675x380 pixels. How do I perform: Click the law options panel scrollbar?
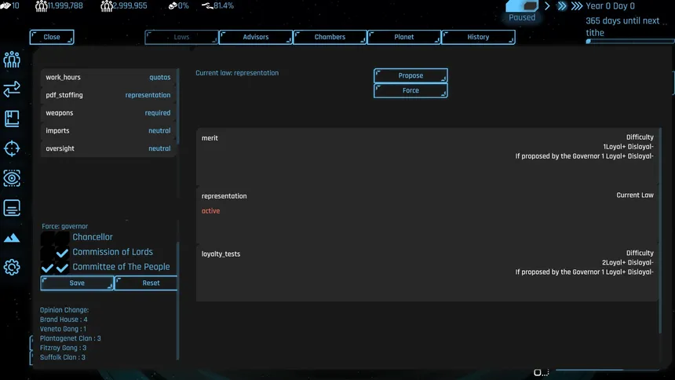click(660, 230)
